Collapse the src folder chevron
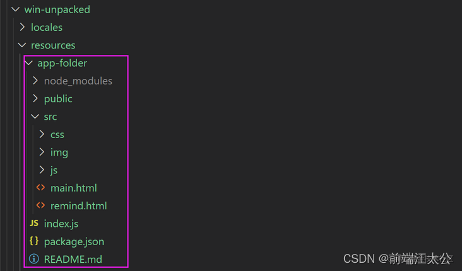The image size is (462, 271). [x=35, y=117]
